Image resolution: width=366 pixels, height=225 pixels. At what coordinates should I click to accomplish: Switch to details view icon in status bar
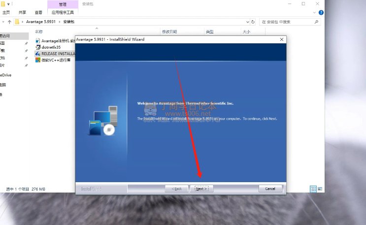(313, 189)
